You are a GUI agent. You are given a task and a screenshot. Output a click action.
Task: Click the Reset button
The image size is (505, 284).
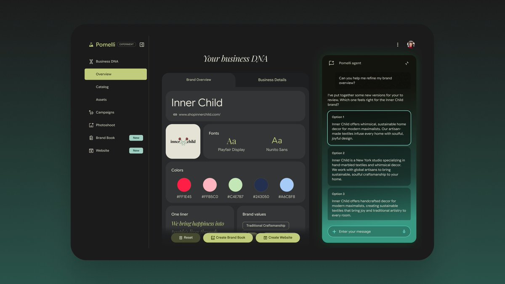tap(186, 238)
